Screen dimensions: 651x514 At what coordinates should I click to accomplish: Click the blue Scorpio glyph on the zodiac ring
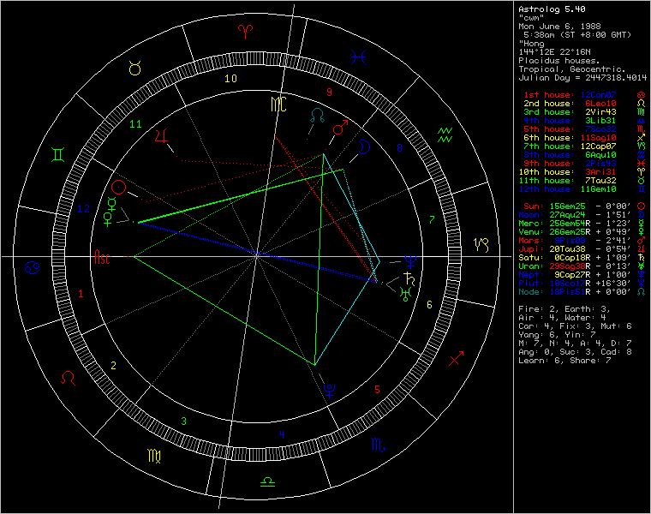378,445
